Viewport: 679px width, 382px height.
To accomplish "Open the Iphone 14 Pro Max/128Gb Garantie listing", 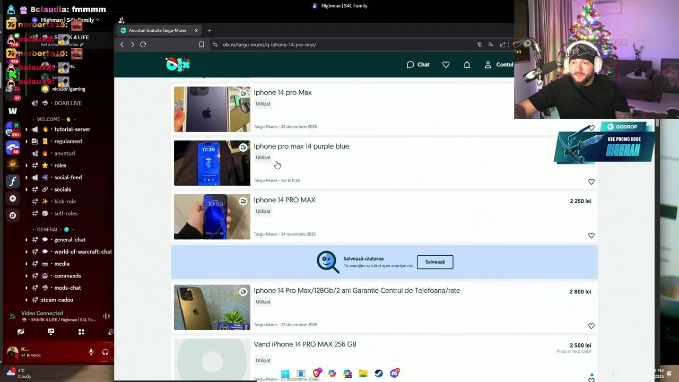I will pos(357,291).
